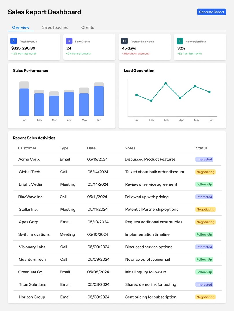Click the New Clients U icon
Screen dimensions: 234x311
(x=69, y=41)
